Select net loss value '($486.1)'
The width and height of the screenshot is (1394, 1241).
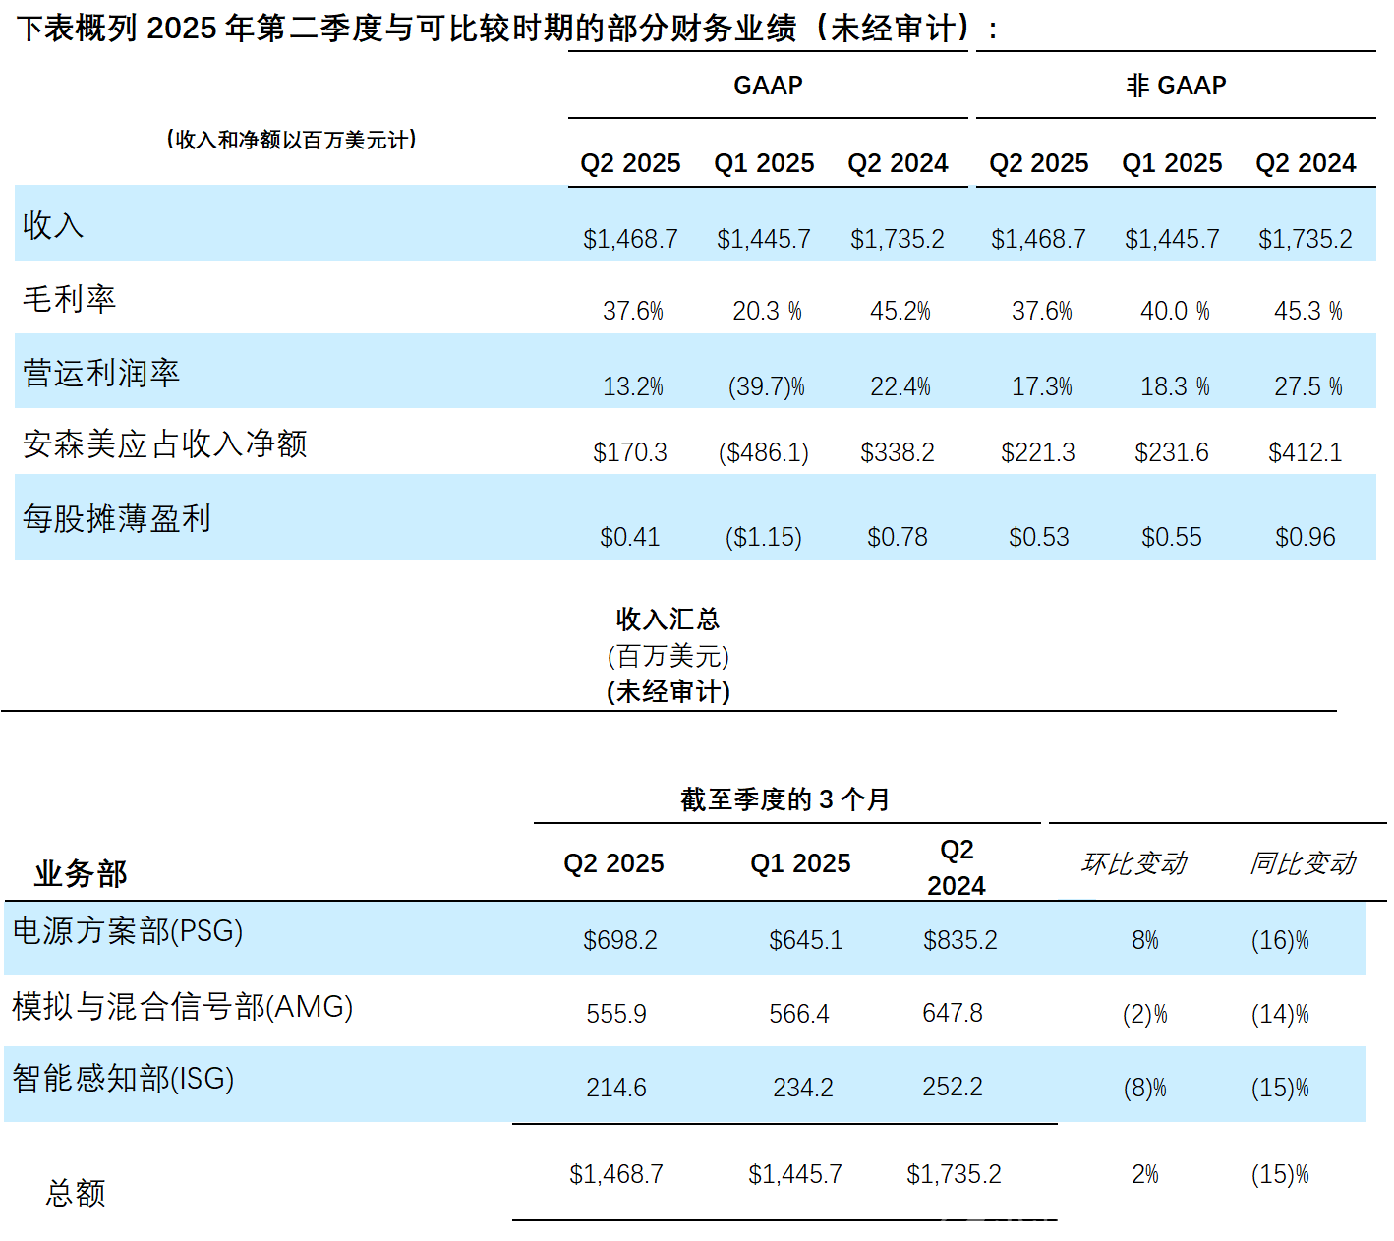(764, 452)
